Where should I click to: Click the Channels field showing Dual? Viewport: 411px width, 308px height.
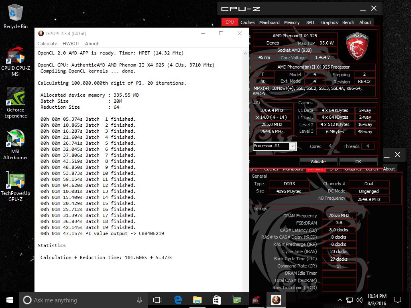click(x=369, y=184)
